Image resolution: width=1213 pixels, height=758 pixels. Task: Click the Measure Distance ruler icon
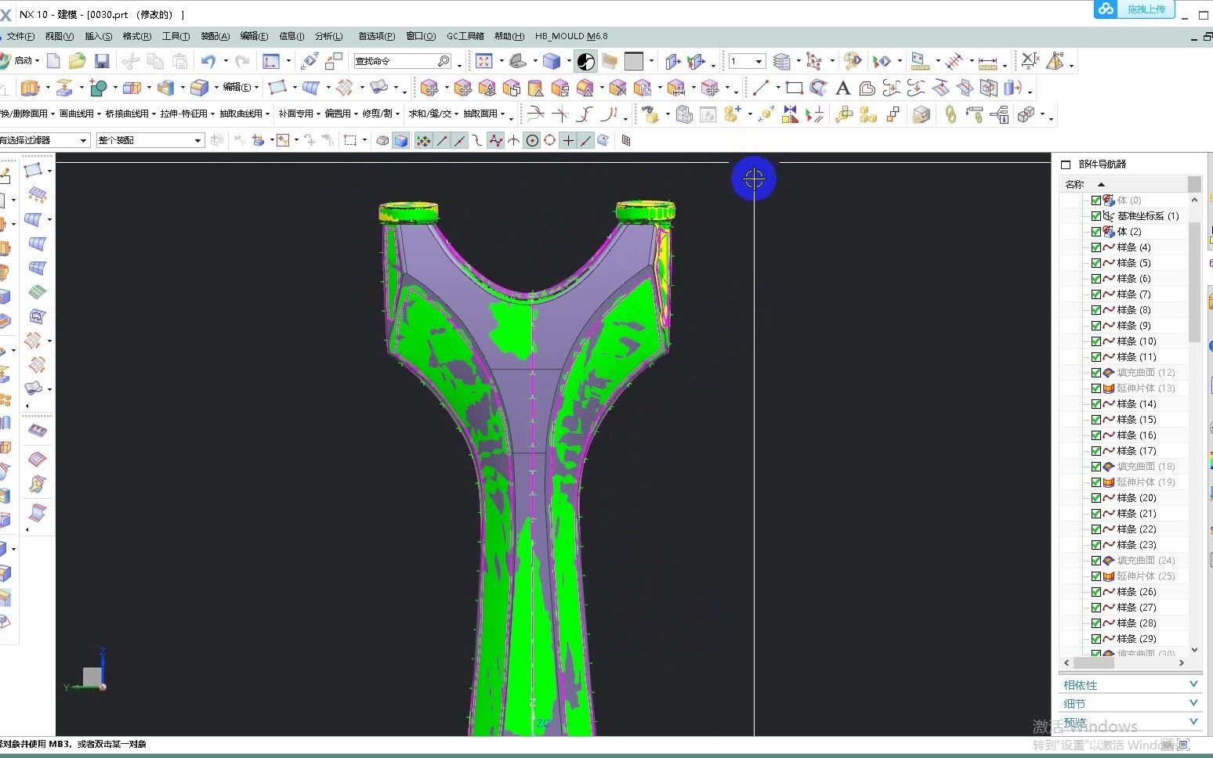pyautogui.click(x=987, y=61)
